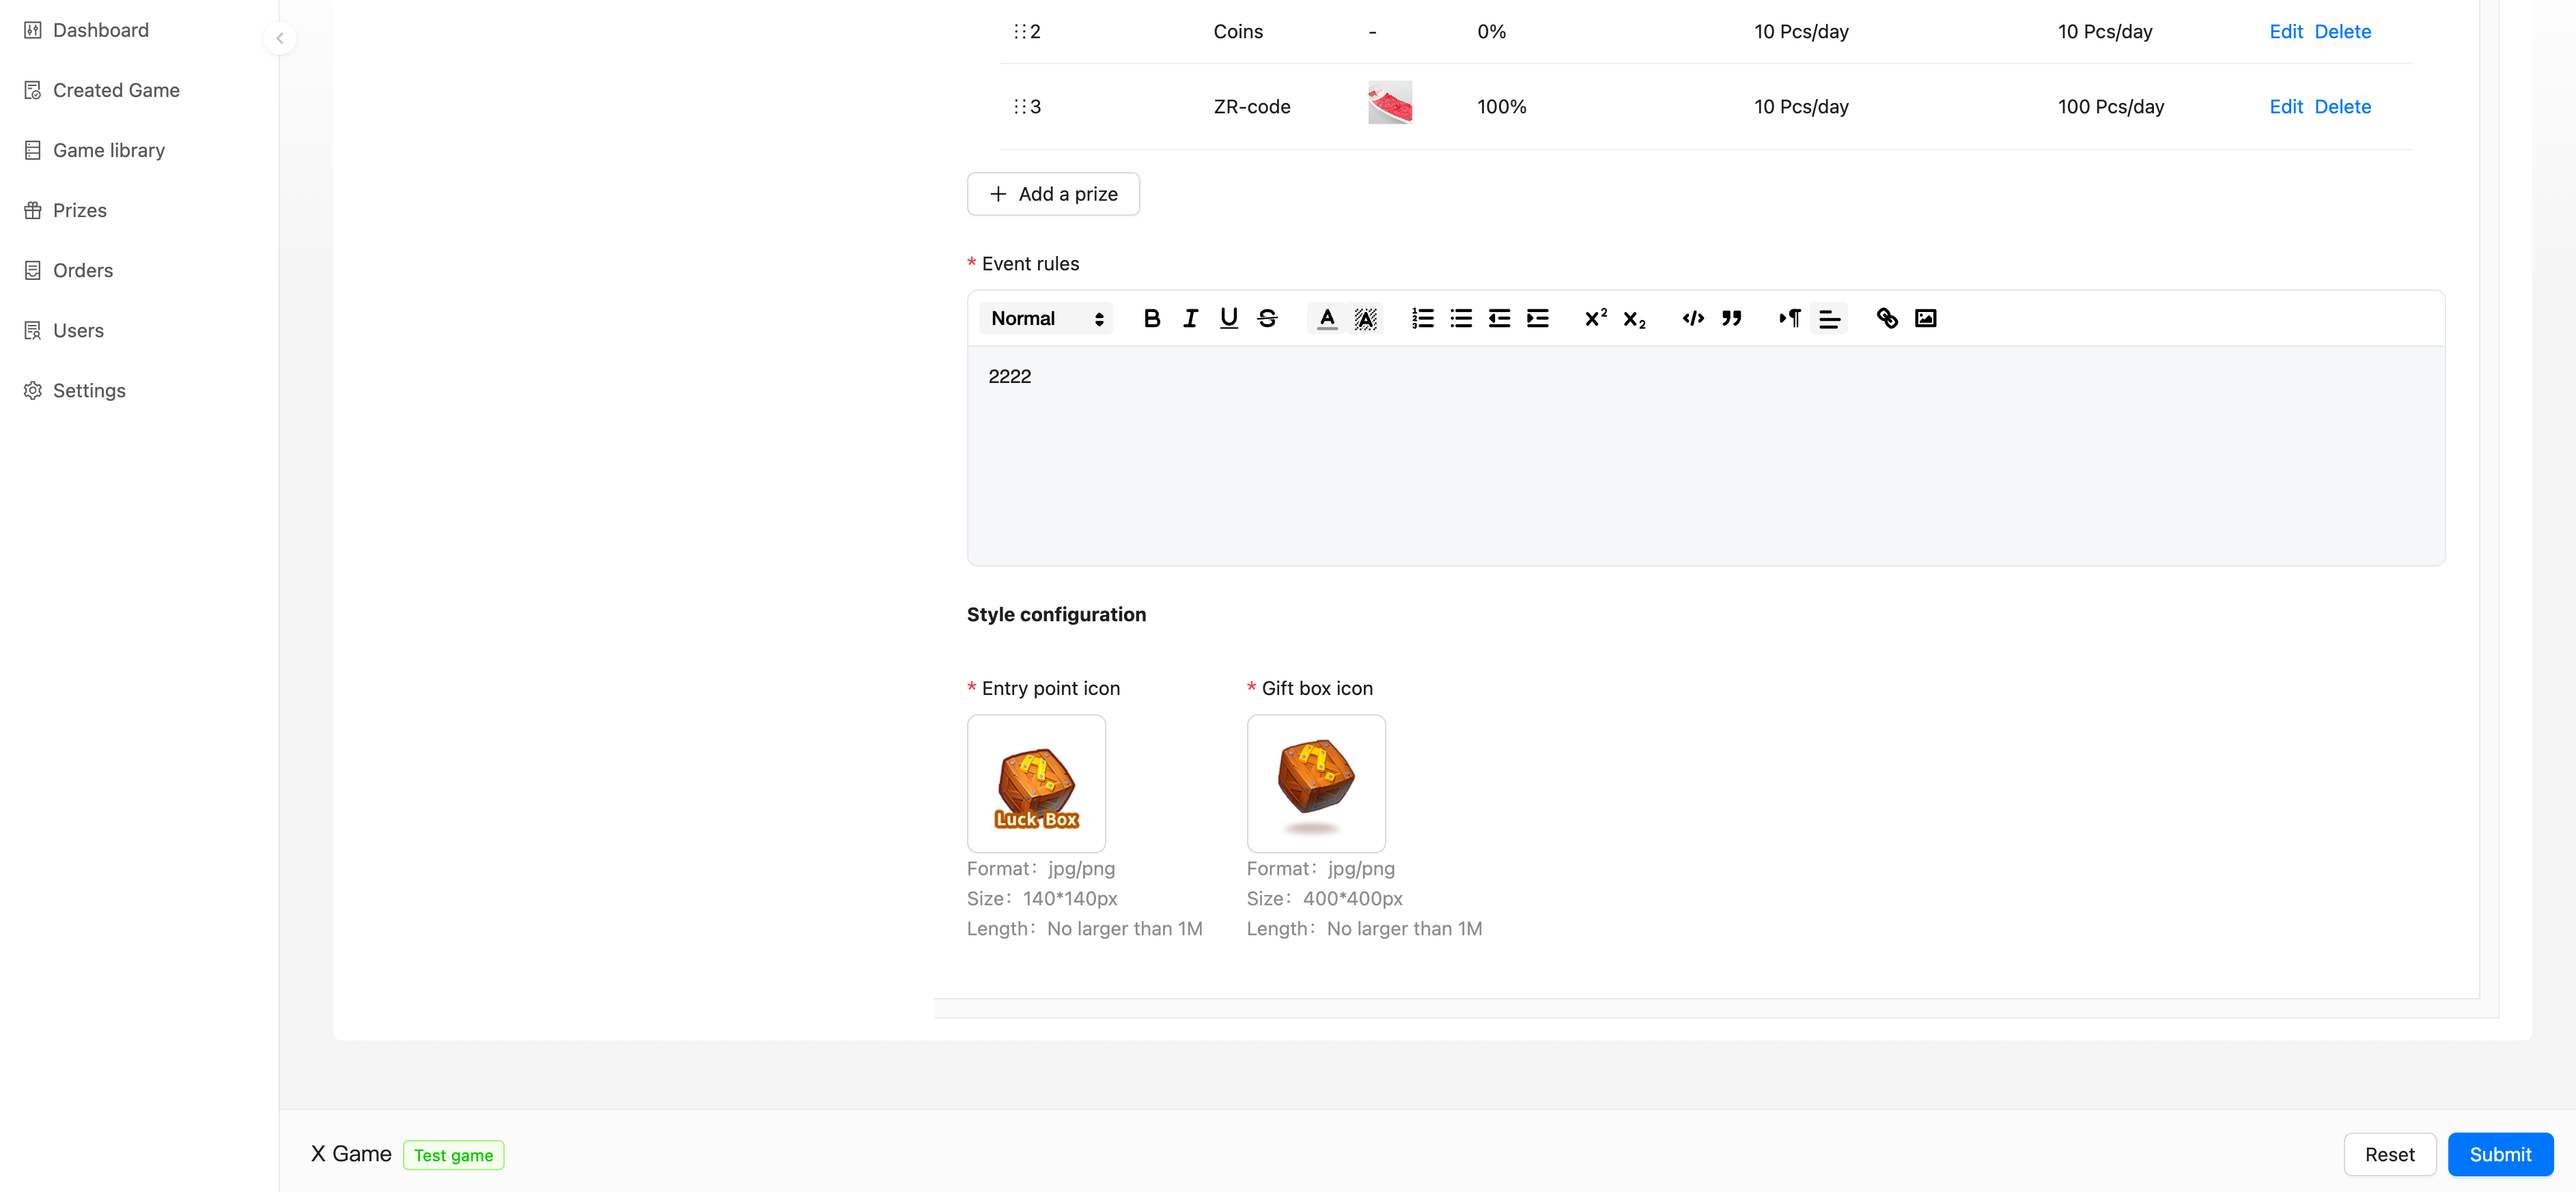
Task: Open the Normal heading style dropdown
Action: 1046,318
